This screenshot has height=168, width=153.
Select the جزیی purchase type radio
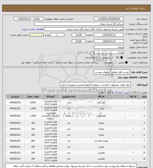point(127,62)
